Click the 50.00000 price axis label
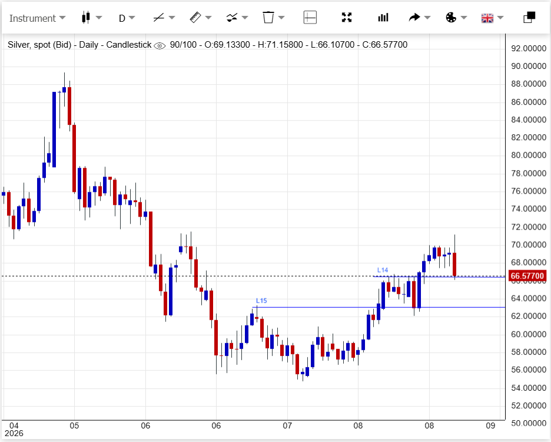This screenshot has width=551, height=442. 529,423
